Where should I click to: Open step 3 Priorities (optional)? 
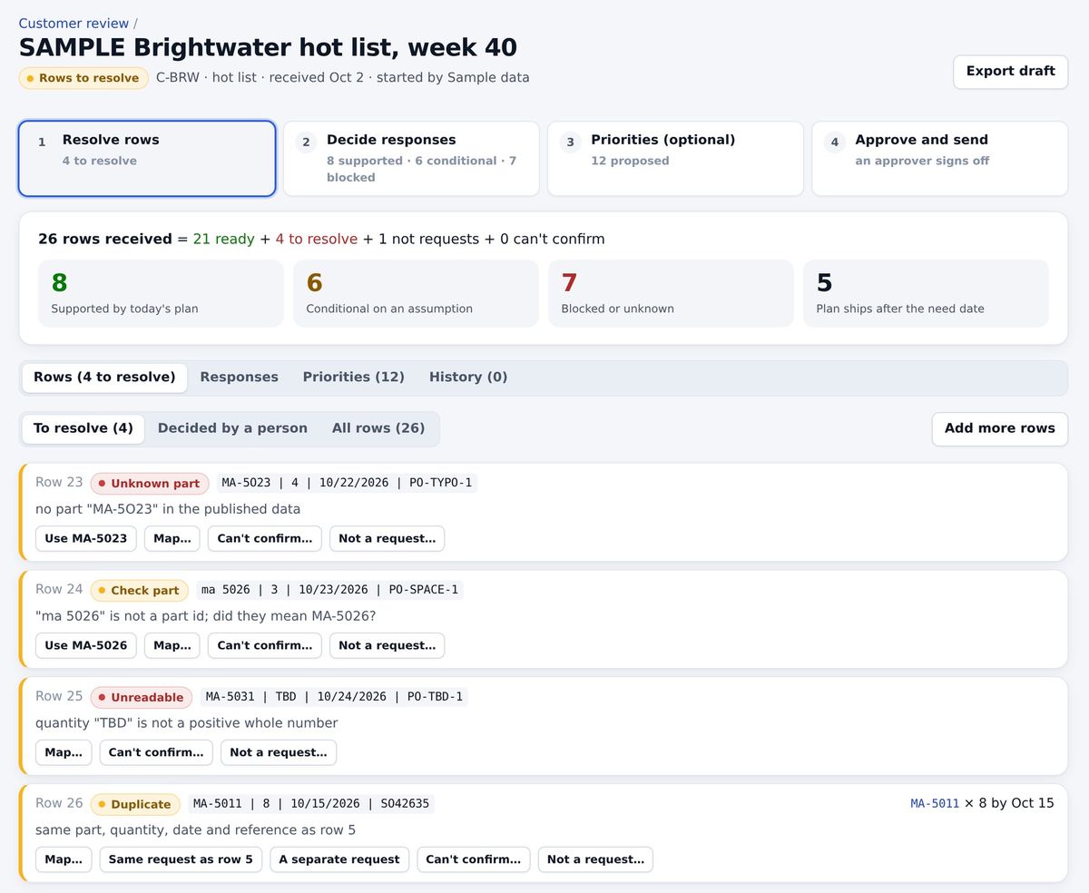[675, 159]
